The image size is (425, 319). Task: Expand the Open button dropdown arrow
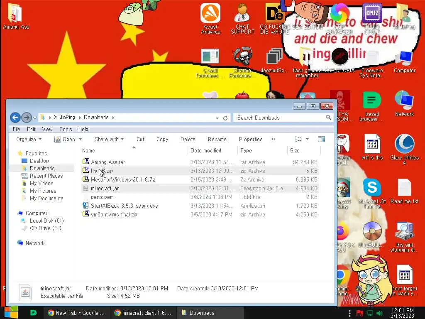coord(80,140)
